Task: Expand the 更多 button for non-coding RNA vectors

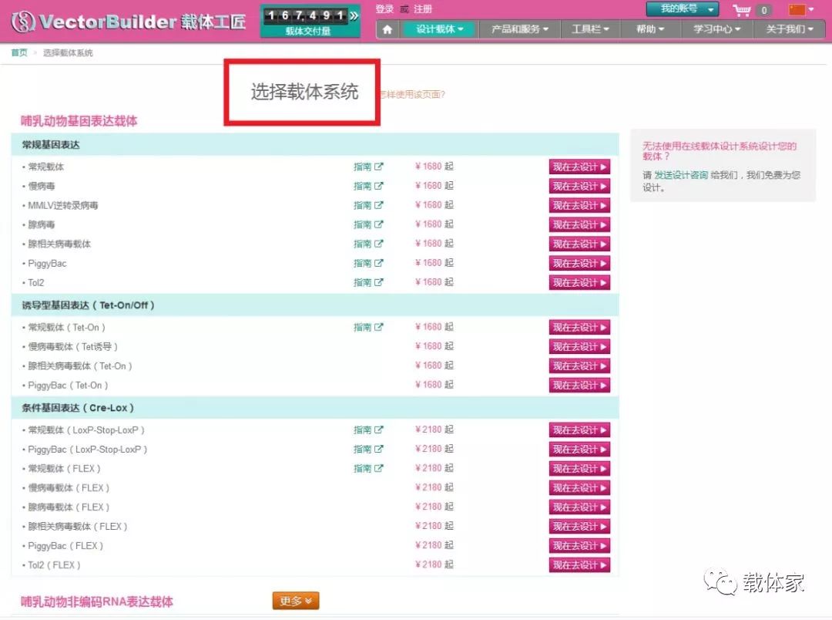Action: point(295,601)
